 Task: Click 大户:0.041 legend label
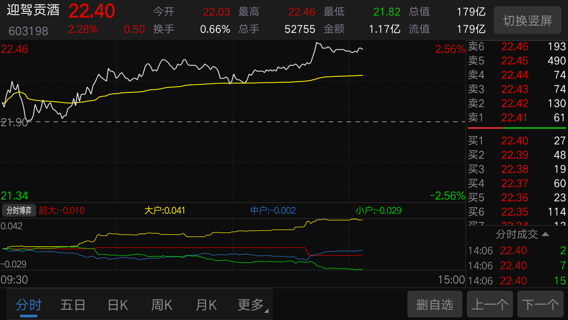click(x=165, y=210)
